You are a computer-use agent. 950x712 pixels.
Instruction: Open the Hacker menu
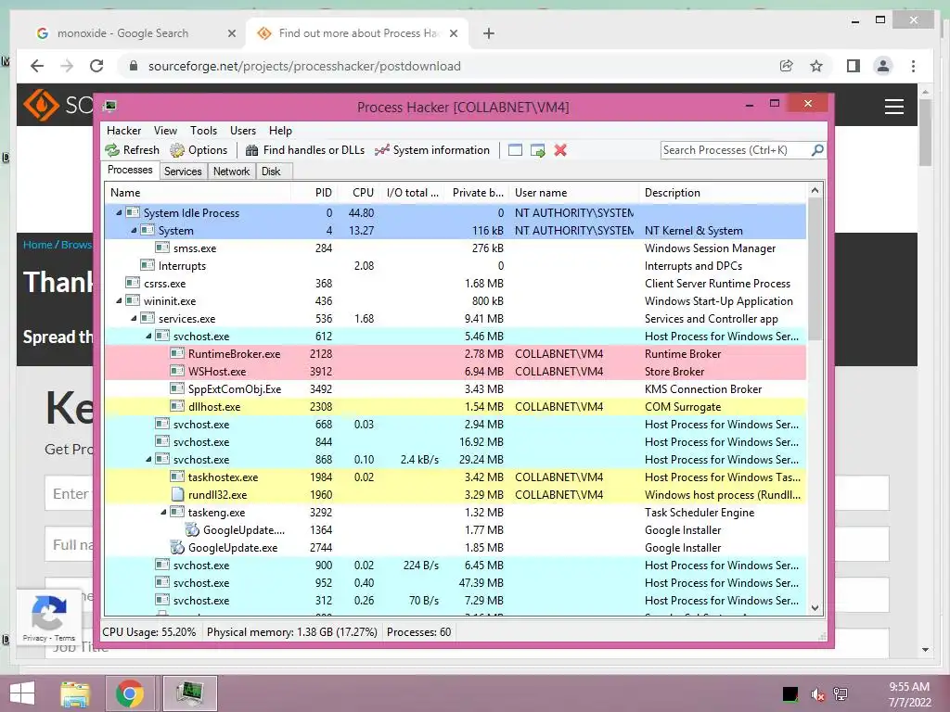coord(123,131)
